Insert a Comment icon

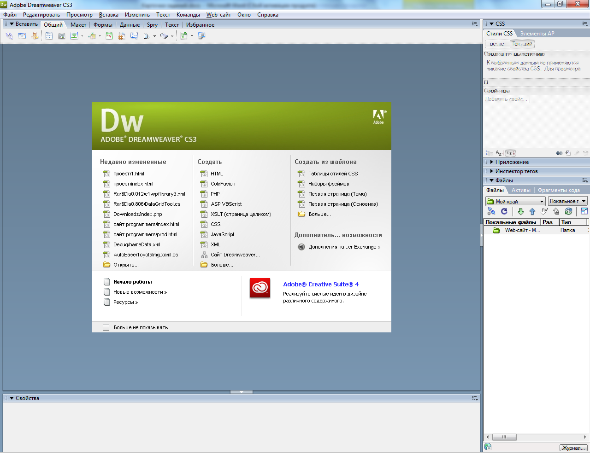134,36
